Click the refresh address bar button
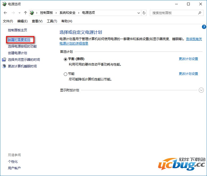207x176 pixels. [144, 13]
